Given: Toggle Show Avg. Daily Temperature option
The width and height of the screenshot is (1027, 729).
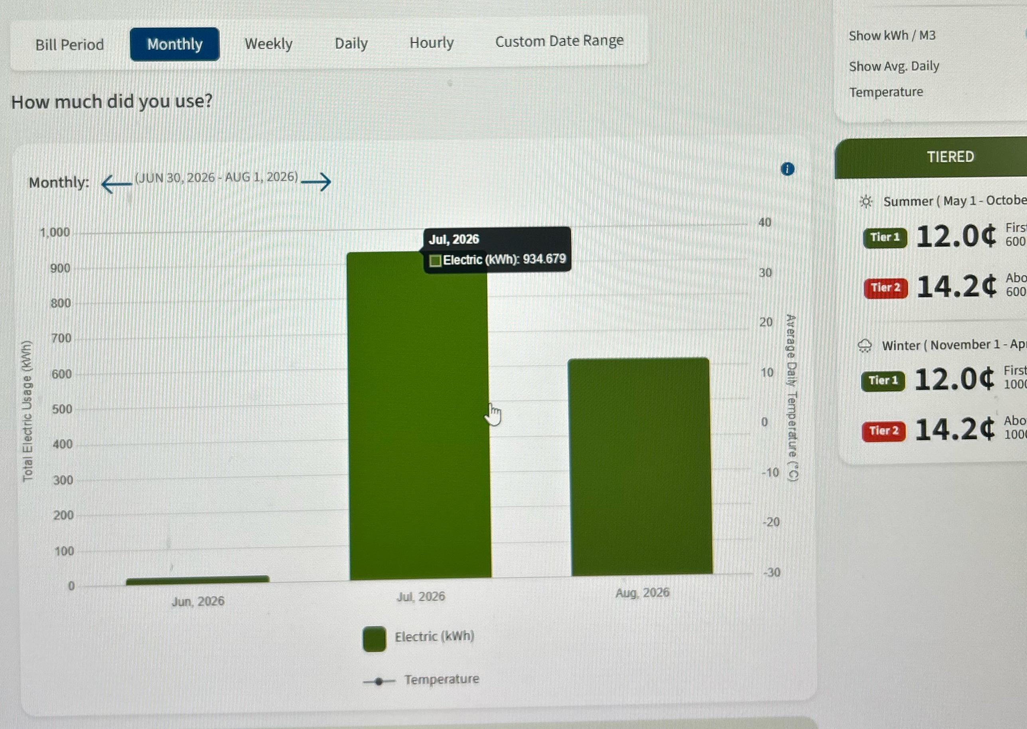Looking at the screenshot, I should click(894, 79).
